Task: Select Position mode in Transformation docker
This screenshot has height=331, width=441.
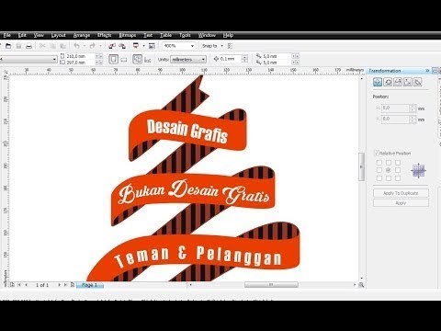Action: [378, 82]
